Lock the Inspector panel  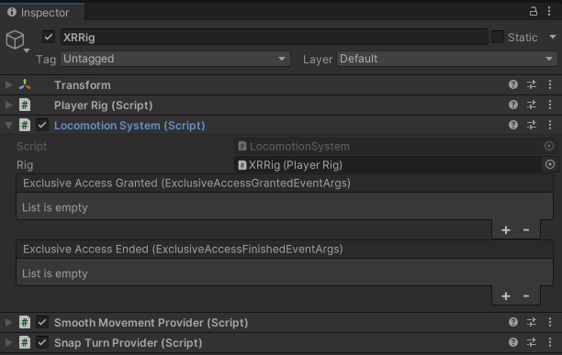[534, 11]
